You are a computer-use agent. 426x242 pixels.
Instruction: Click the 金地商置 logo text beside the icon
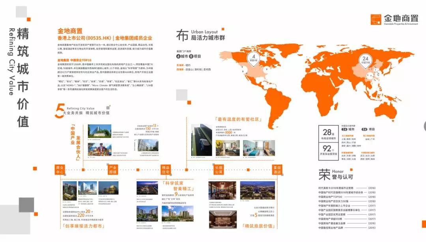coord(401,18)
